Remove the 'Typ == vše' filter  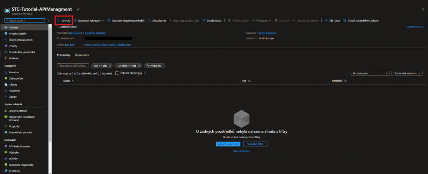point(110,66)
